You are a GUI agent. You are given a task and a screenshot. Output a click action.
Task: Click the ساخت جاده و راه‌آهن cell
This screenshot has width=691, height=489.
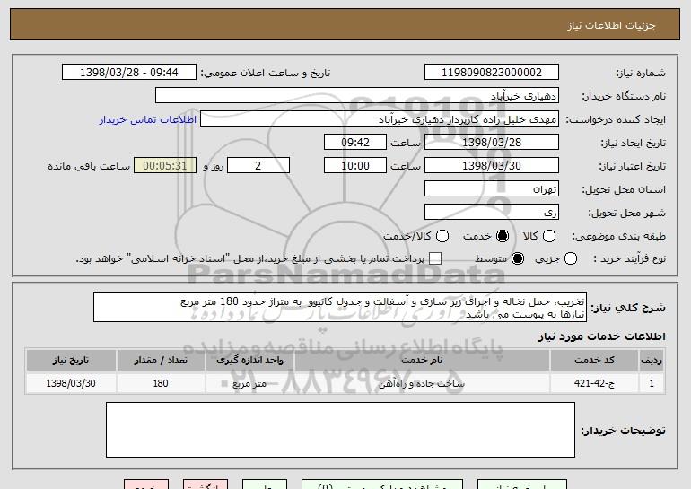pyautogui.click(x=422, y=383)
